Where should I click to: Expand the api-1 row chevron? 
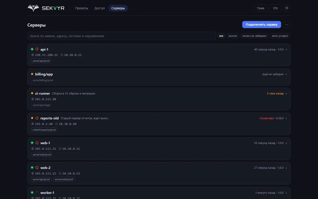click(286, 49)
